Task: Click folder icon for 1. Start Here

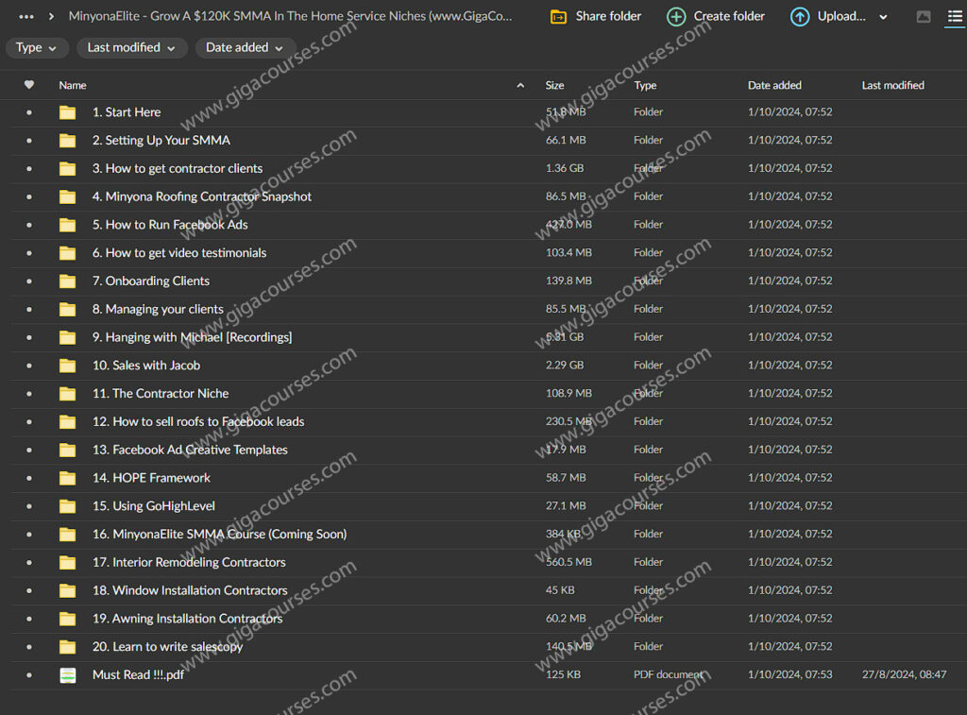Action: [x=68, y=112]
